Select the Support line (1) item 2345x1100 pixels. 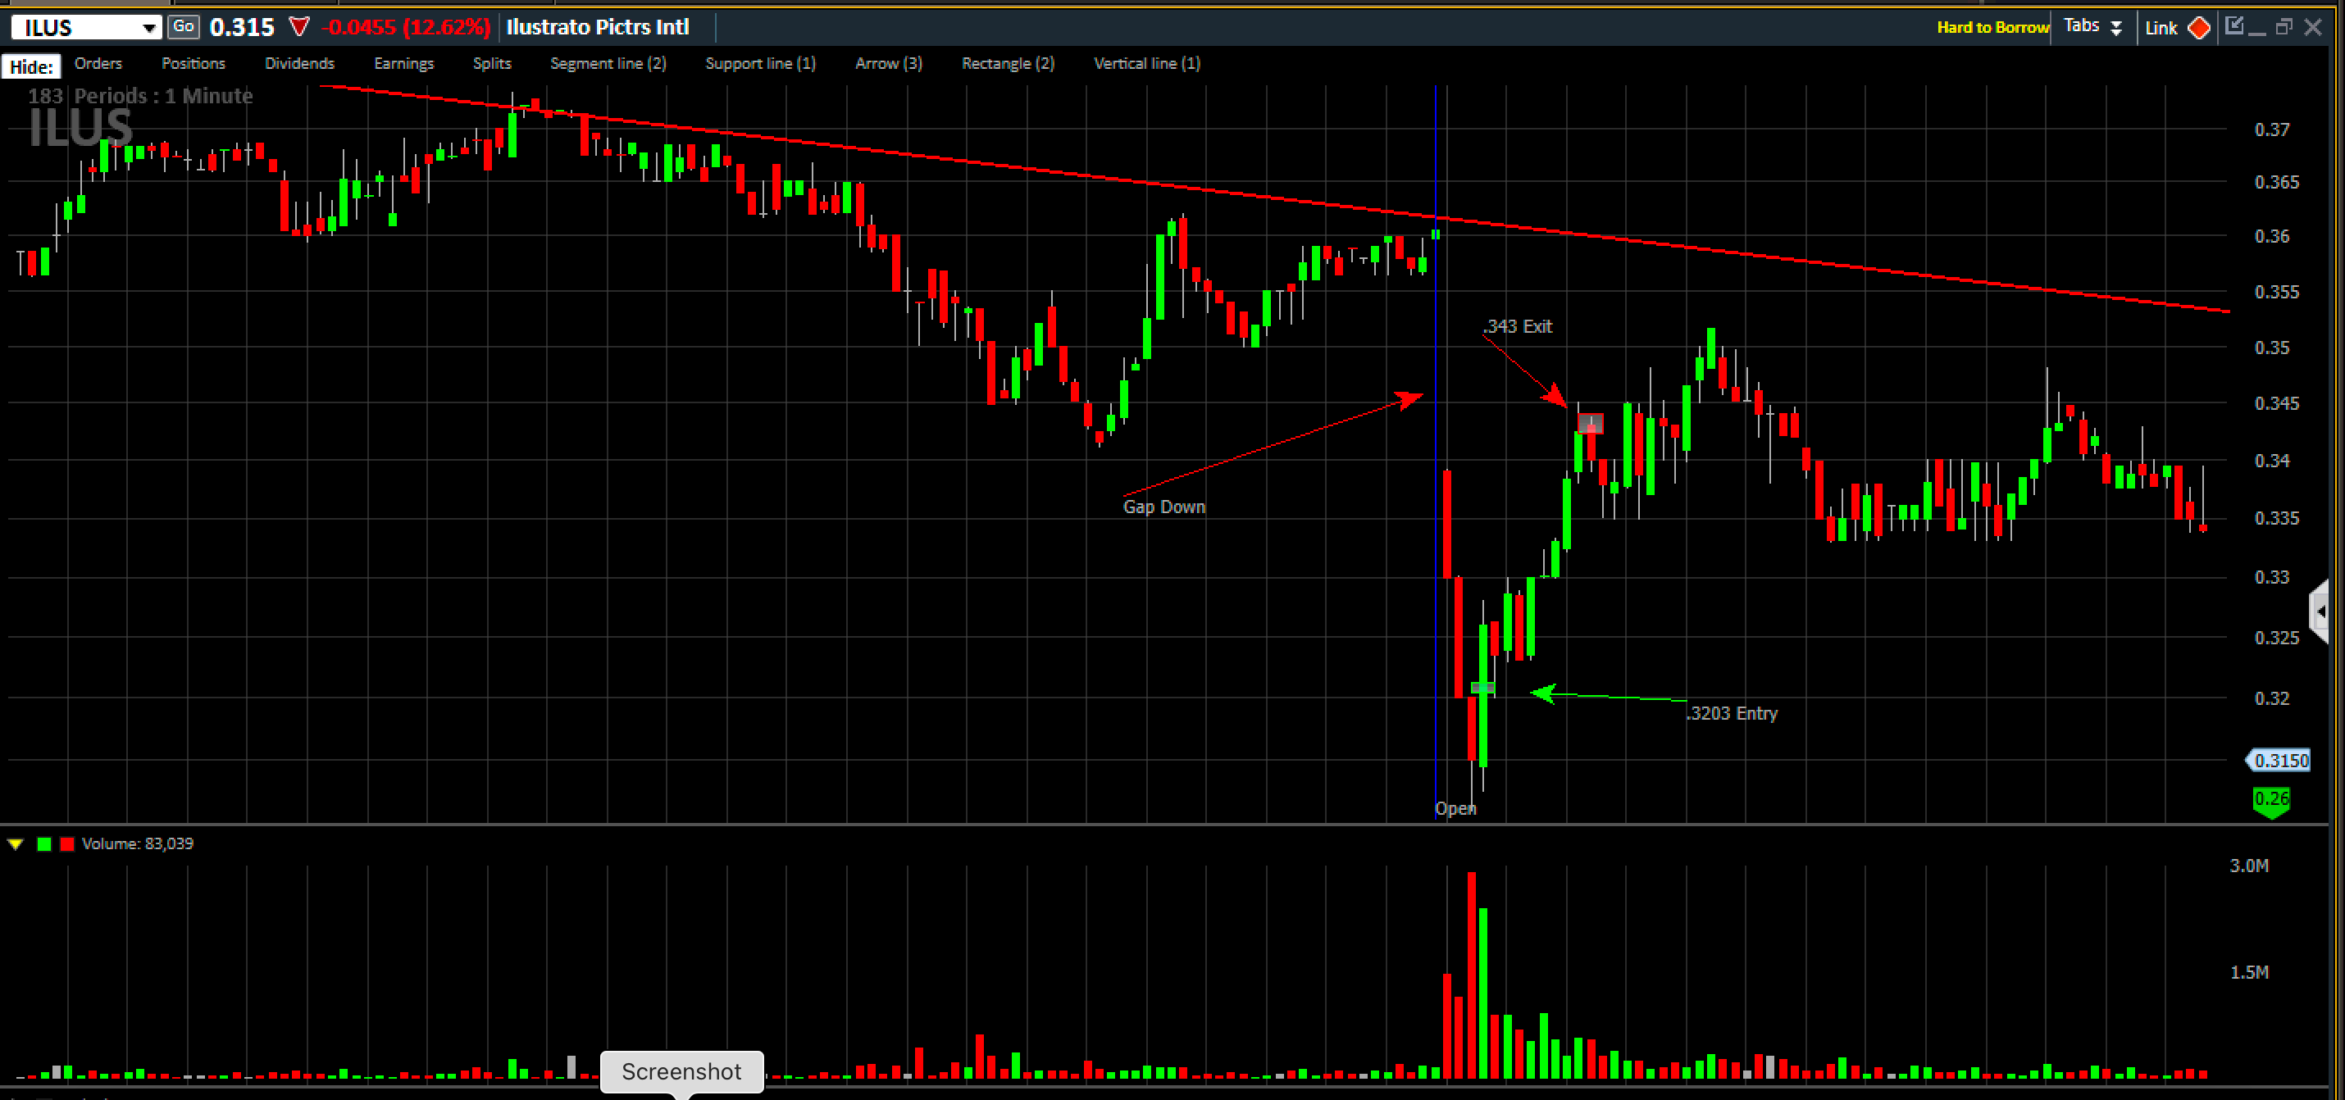(760, 64)
